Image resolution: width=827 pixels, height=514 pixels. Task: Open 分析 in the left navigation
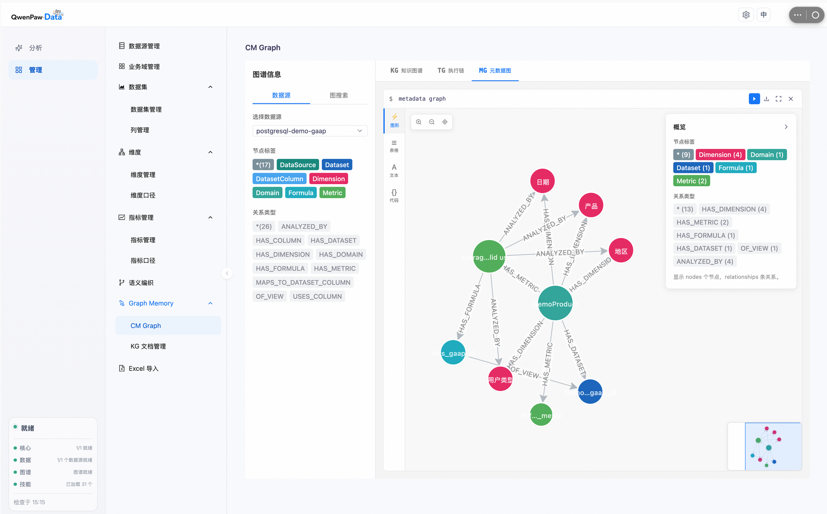(53, 48)
